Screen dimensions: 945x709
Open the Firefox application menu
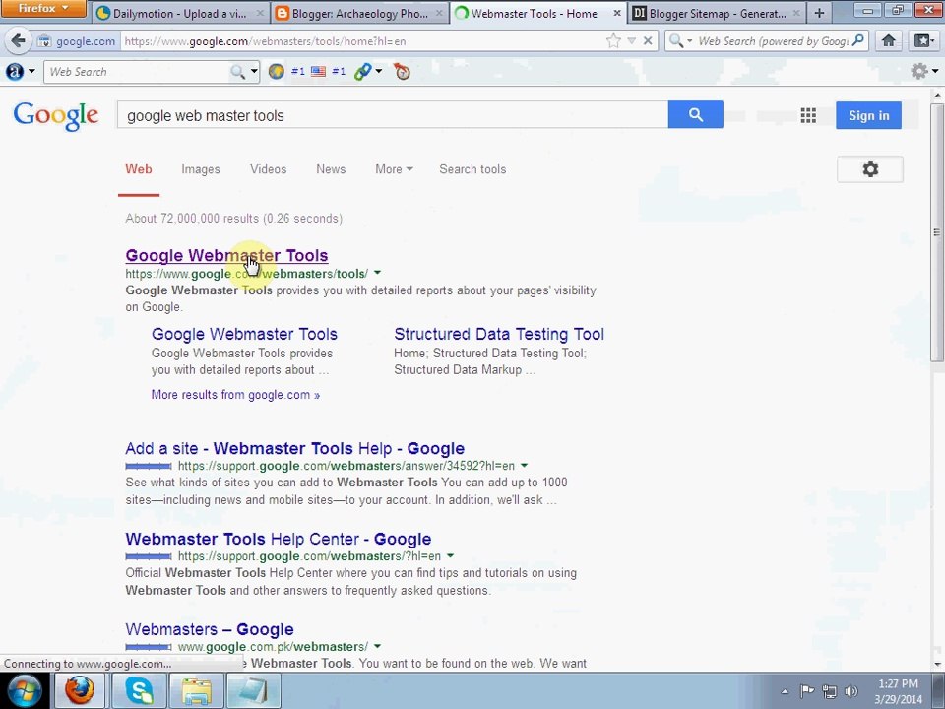coord(43,9)
